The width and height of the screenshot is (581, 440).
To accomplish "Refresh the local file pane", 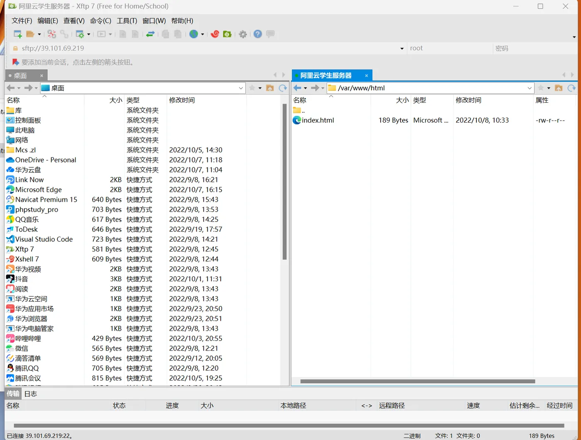I will pyautogui.click(x=283, y=88).
